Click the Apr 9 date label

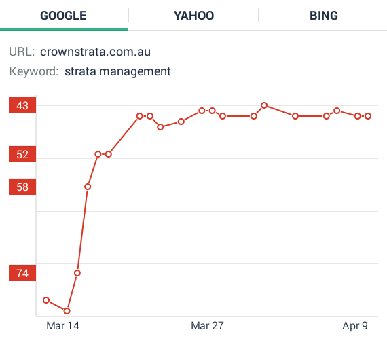coord(355,326)
